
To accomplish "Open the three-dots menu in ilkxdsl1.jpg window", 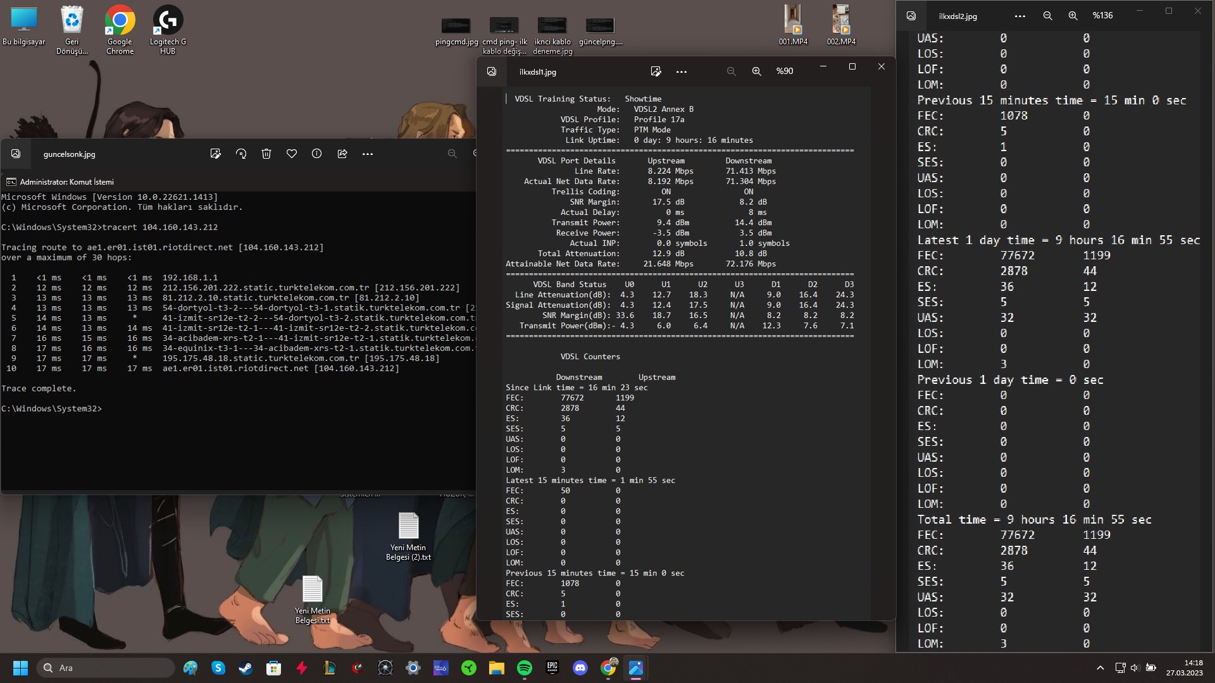I will click(x=682, y=71).
